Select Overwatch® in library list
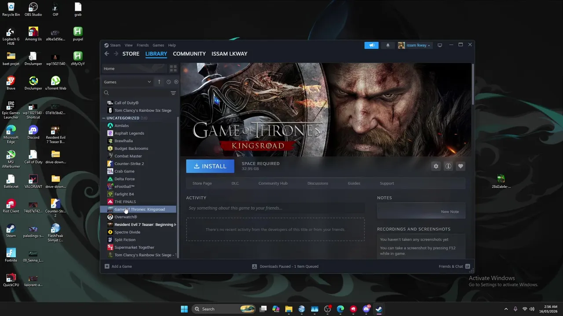Viewport: 563px width, 316px height. pyautogui.click(x=125, y=217)
